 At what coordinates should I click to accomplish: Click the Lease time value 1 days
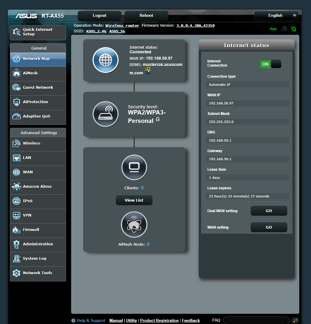coord(247,178)
